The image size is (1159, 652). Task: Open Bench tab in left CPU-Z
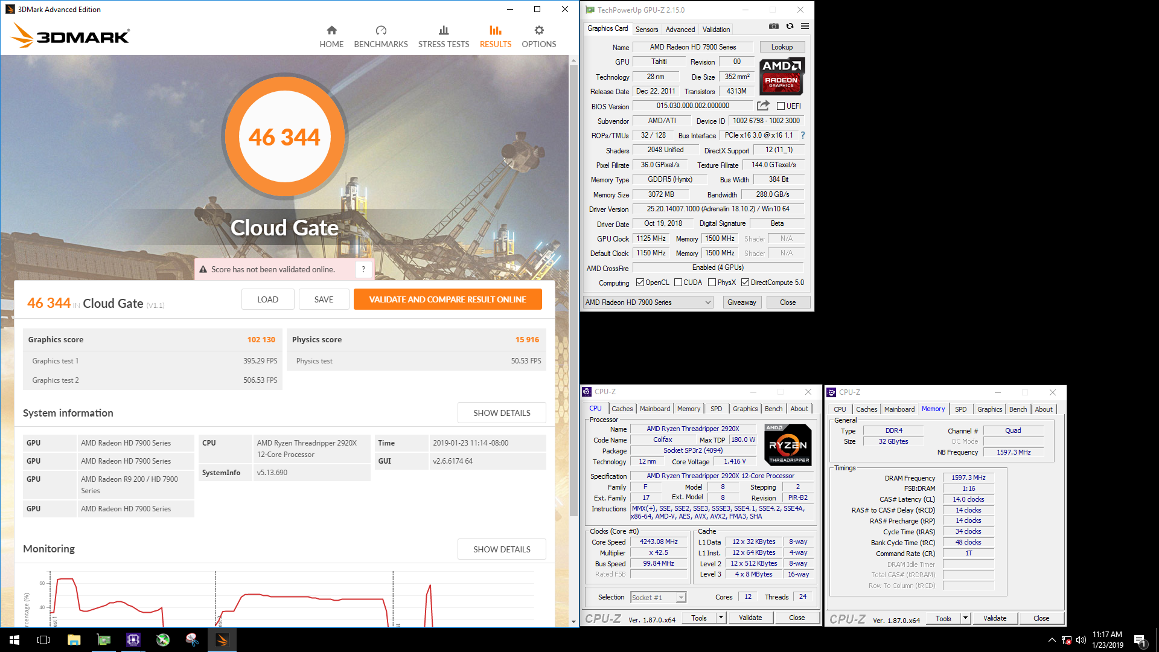[x=773, y=409]
